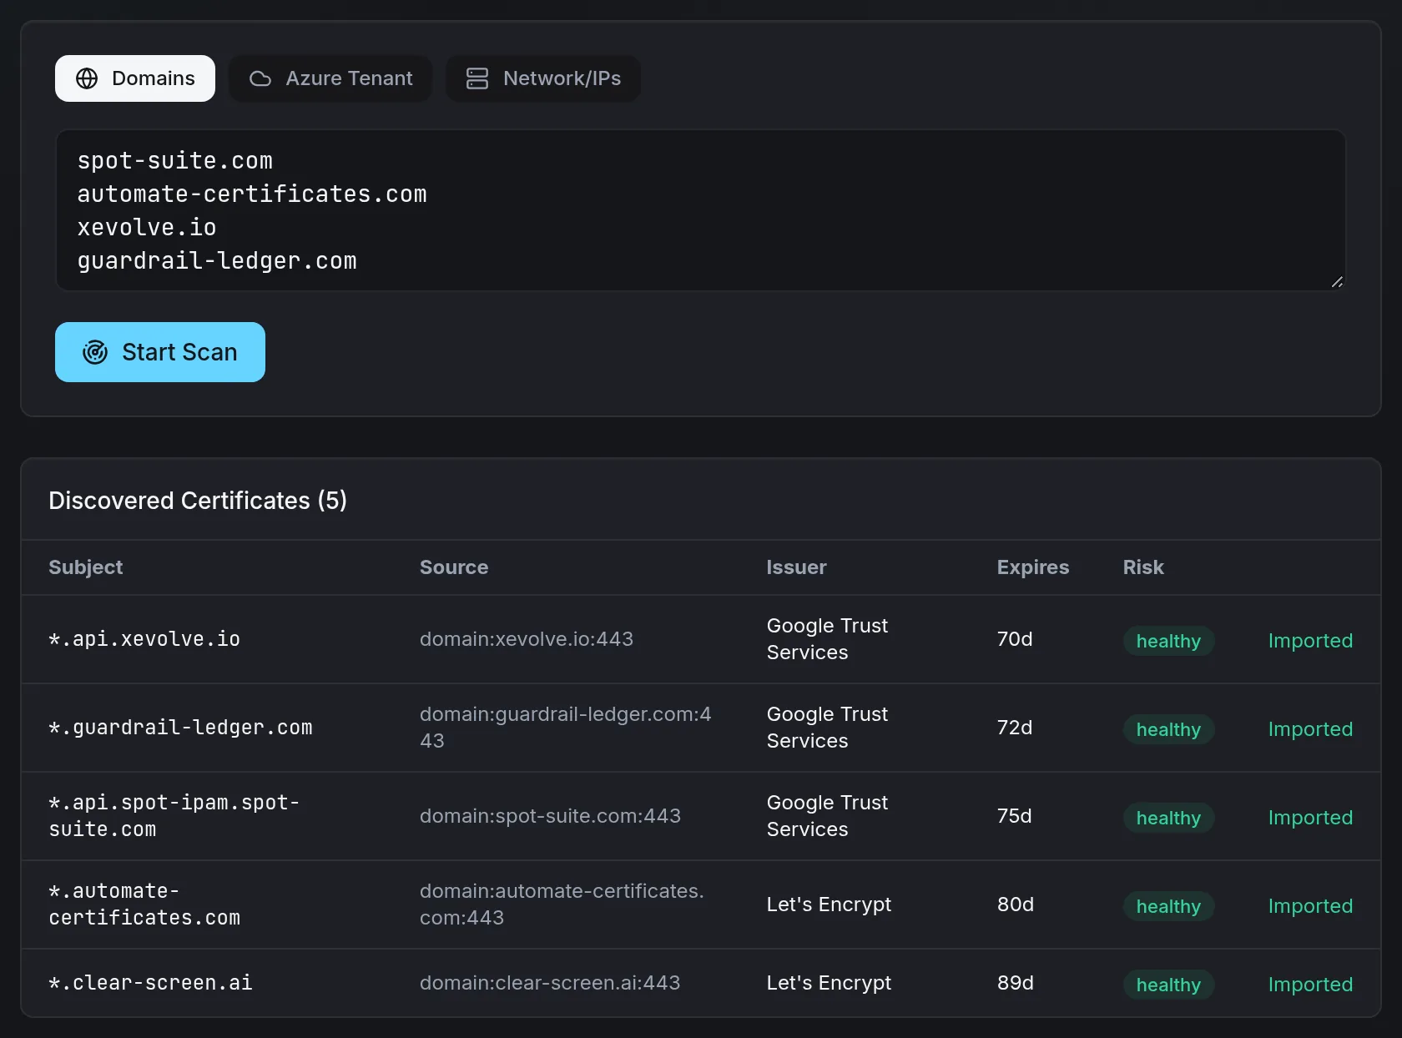Screen dimensions: 1402x1038
Task: Select subject *.api.spot-ipam.spot-suite.com
Action: coord(174,816)
